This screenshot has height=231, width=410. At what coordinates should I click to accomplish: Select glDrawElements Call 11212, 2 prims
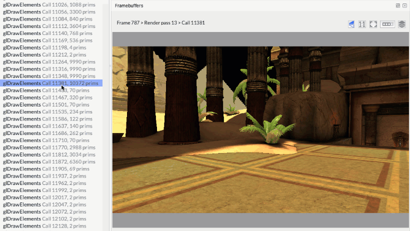coord(44,54)
